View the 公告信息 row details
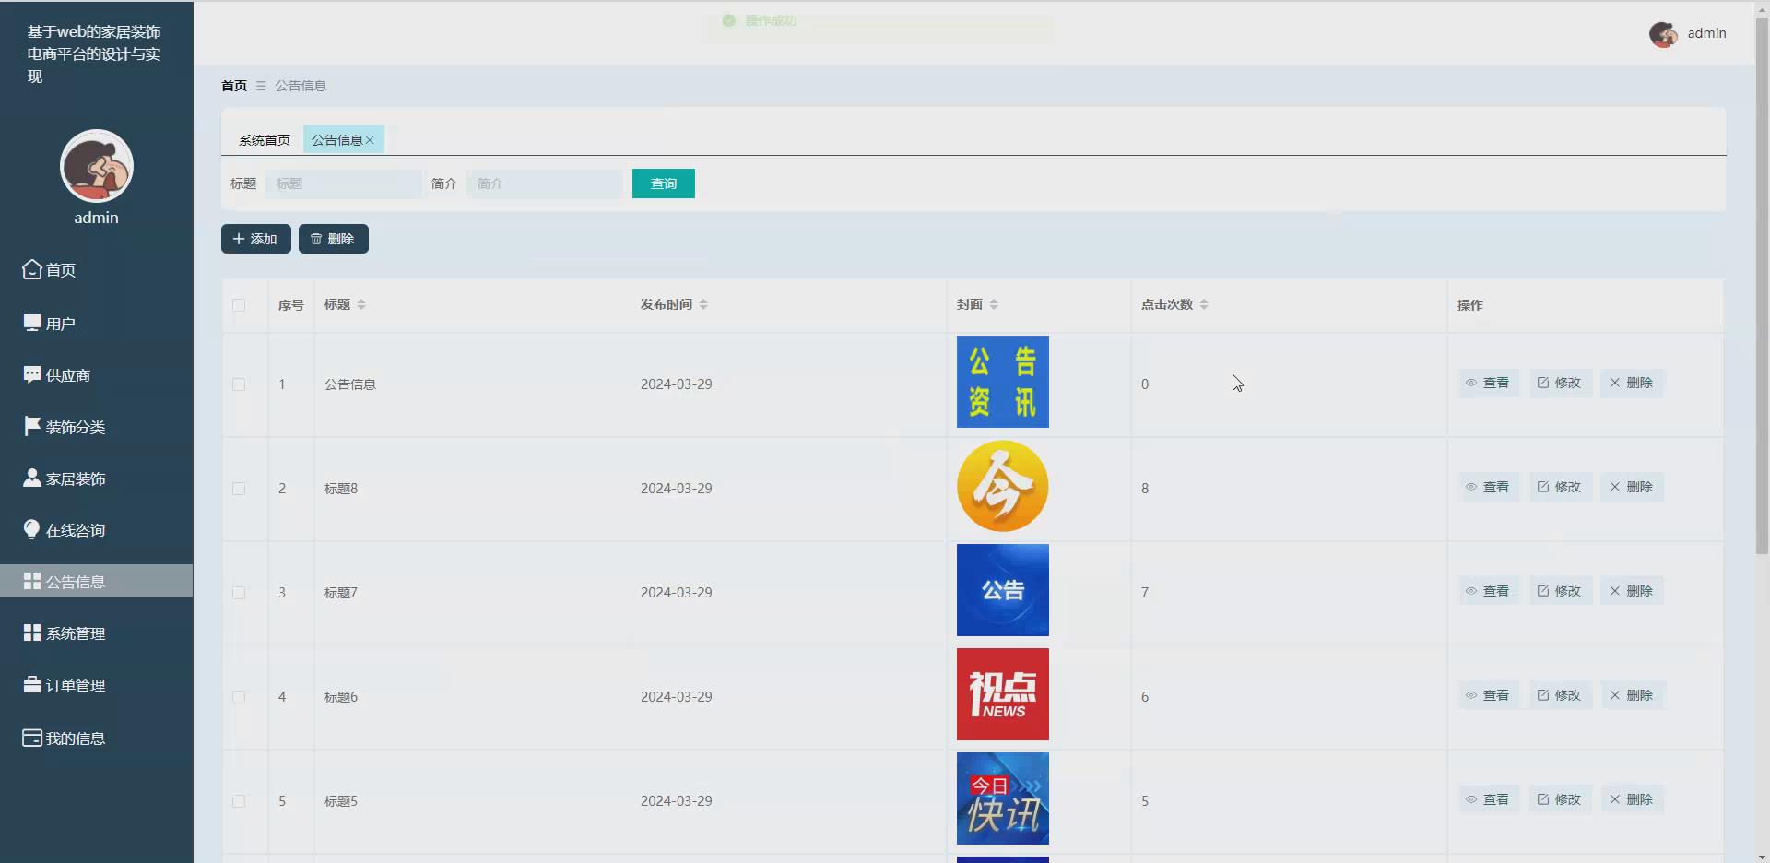This screenshot has height=863, width=1770. pyautogui.click(x=1488, y=383)
